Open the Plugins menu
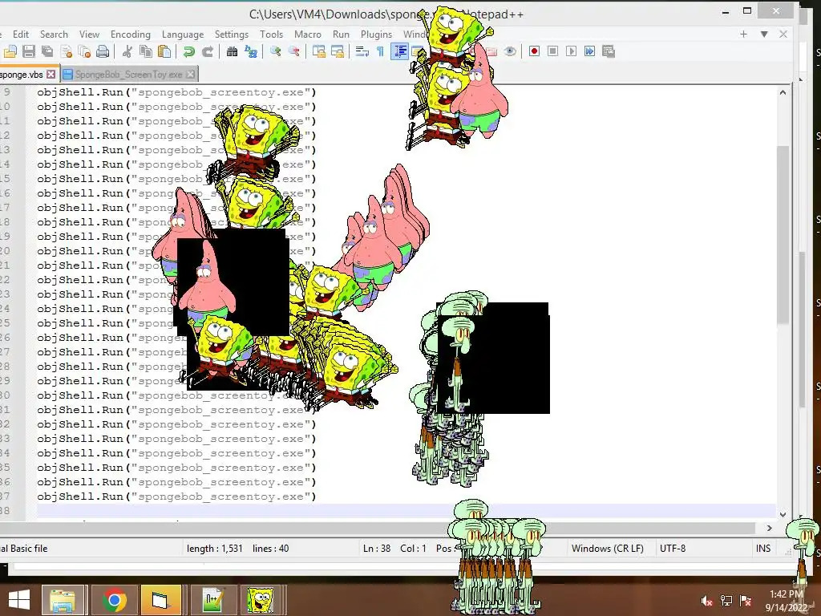The width and height of the screenshot is (821, 616). click(377, 34)
